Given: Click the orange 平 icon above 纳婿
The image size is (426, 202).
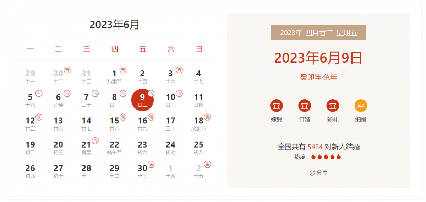Looking at the screenshot, I should tap(361, 106).
